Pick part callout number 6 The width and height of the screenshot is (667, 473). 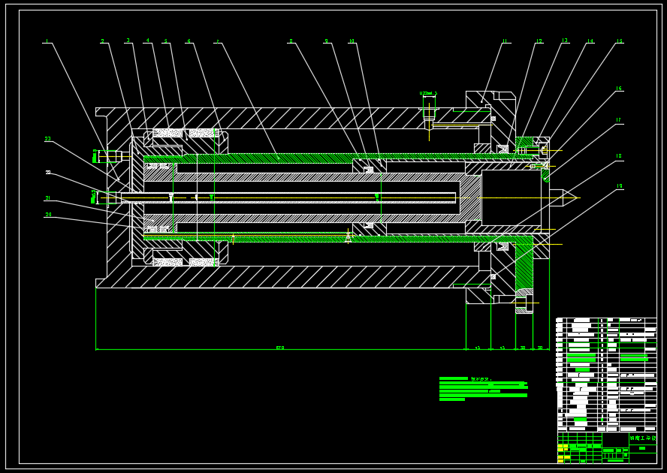[189, 41]
